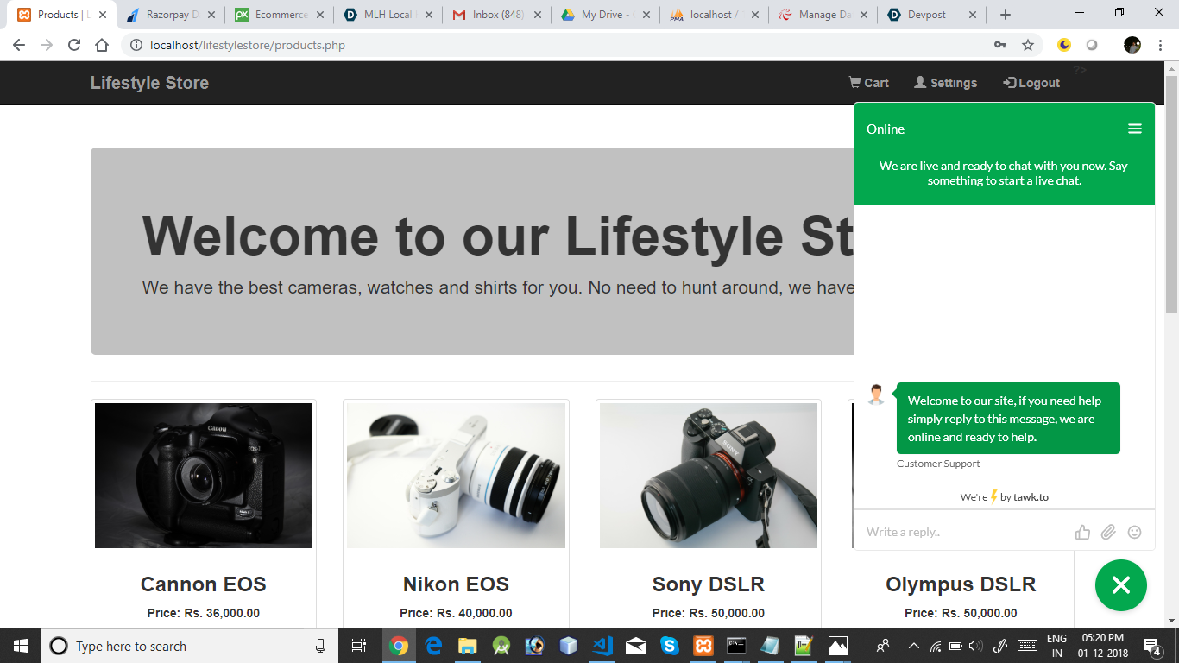Activate Cortana microphone in taskbar search
Viewport: 1179px width, 663px height.
click(320, 646)
